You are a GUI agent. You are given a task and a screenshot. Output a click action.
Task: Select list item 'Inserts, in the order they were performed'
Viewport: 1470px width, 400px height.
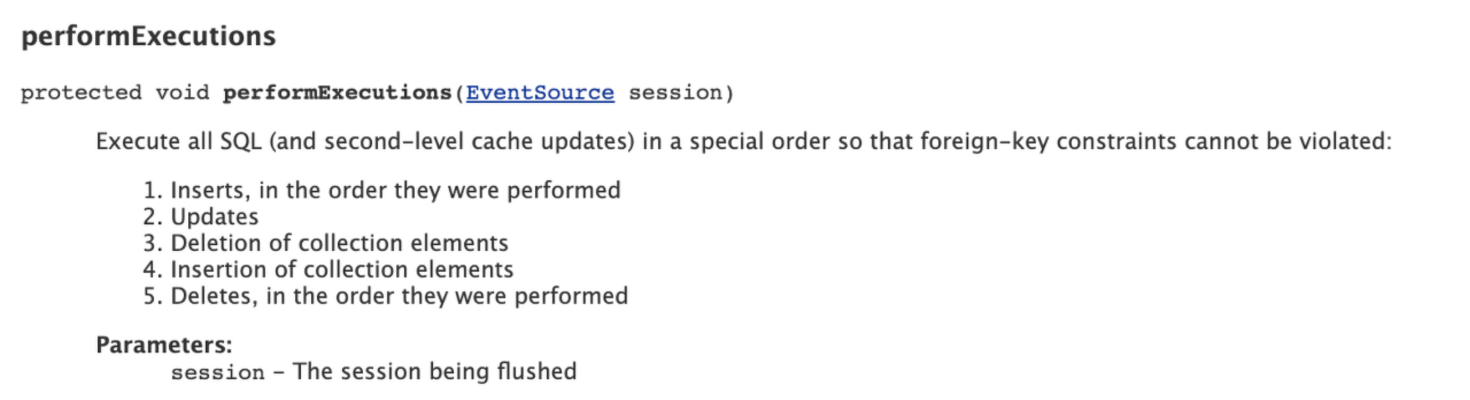[395, 190]
